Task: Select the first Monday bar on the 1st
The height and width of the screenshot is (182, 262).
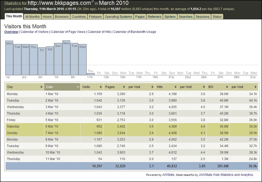Action: pos(9,58)
